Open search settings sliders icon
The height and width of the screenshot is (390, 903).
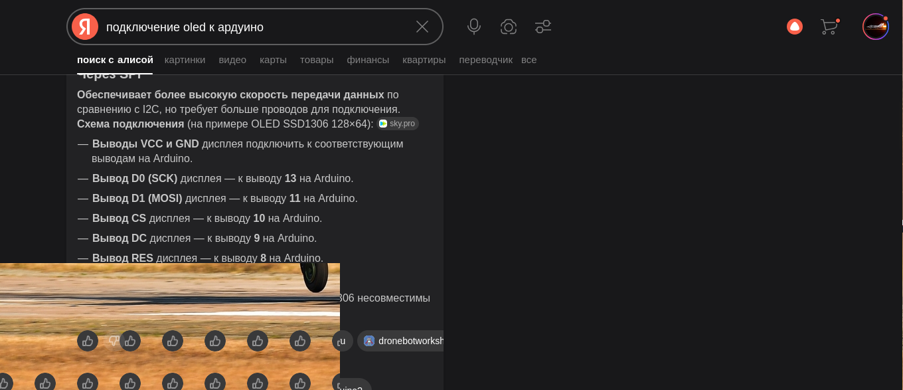[543, 27]
